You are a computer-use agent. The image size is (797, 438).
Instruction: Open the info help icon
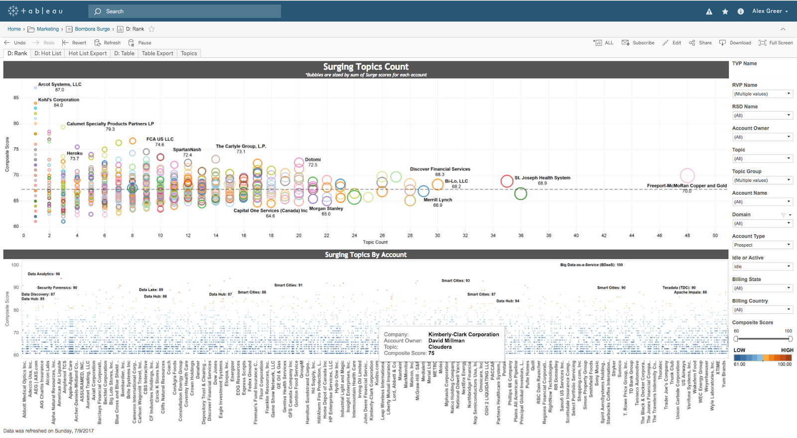coord(741,11)
